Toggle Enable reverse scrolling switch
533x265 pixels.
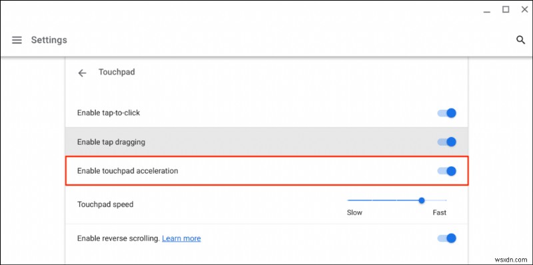[x=446, y=238]
